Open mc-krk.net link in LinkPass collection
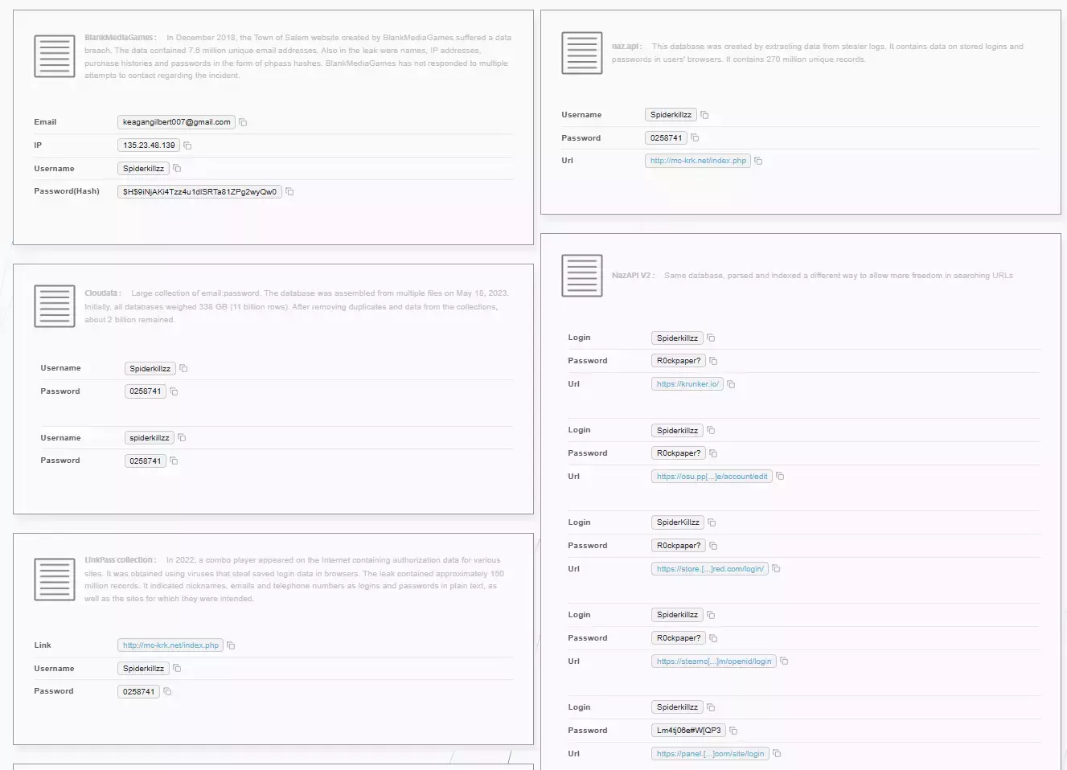1067x770 pixels. 170,645
